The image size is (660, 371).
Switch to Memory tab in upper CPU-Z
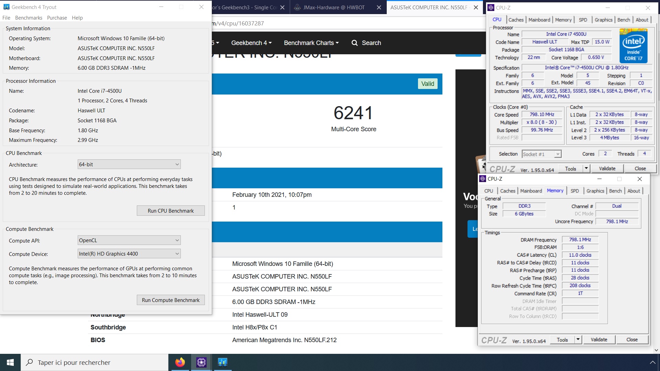click(x=563, y=20)
